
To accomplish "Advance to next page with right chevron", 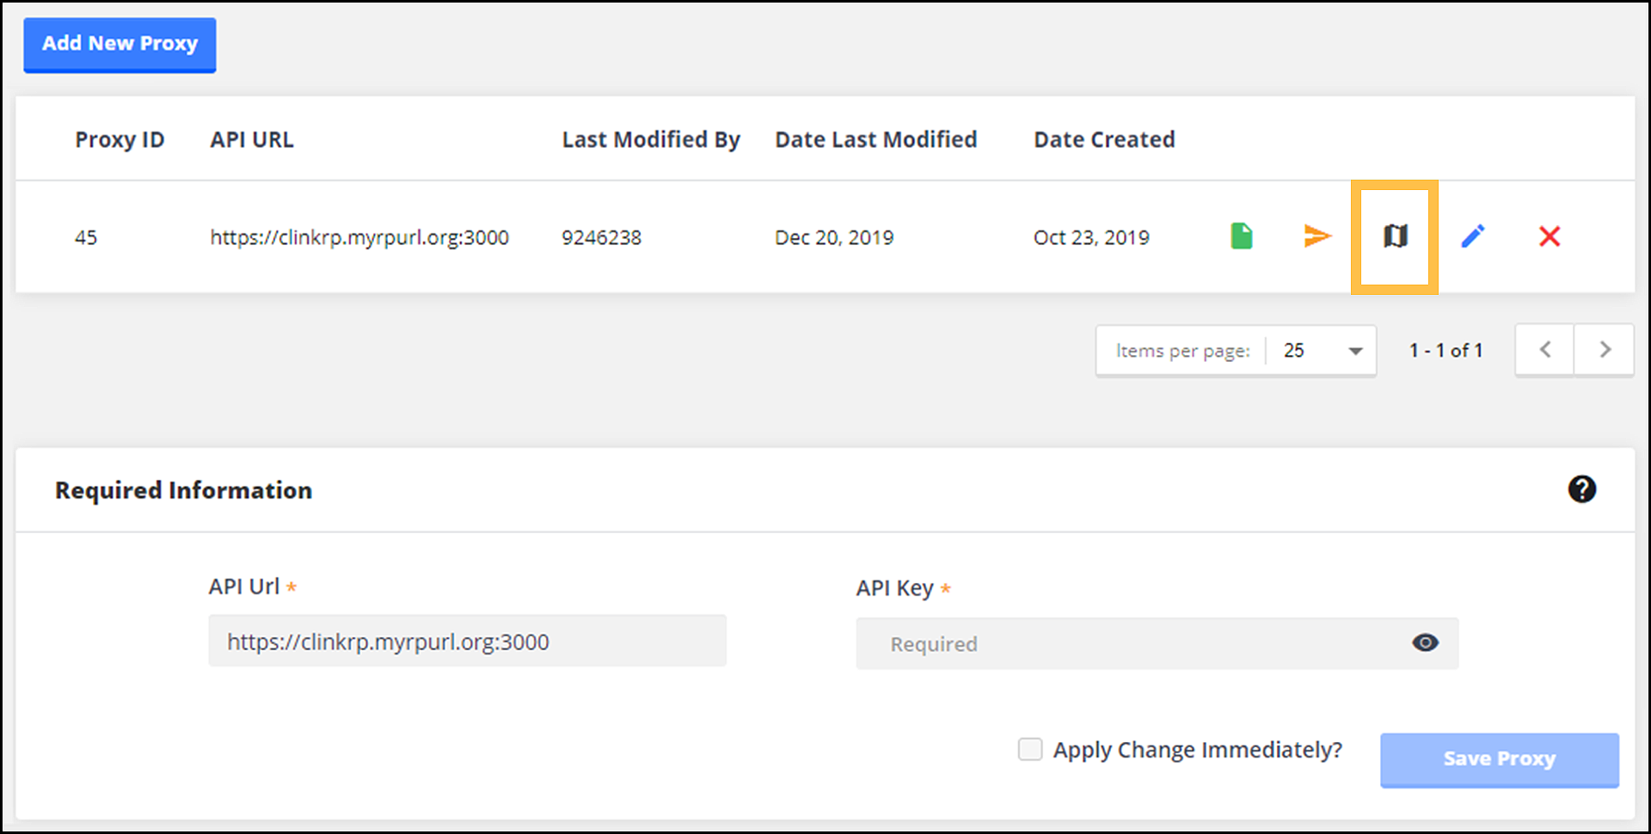I will coord(1605,349).
